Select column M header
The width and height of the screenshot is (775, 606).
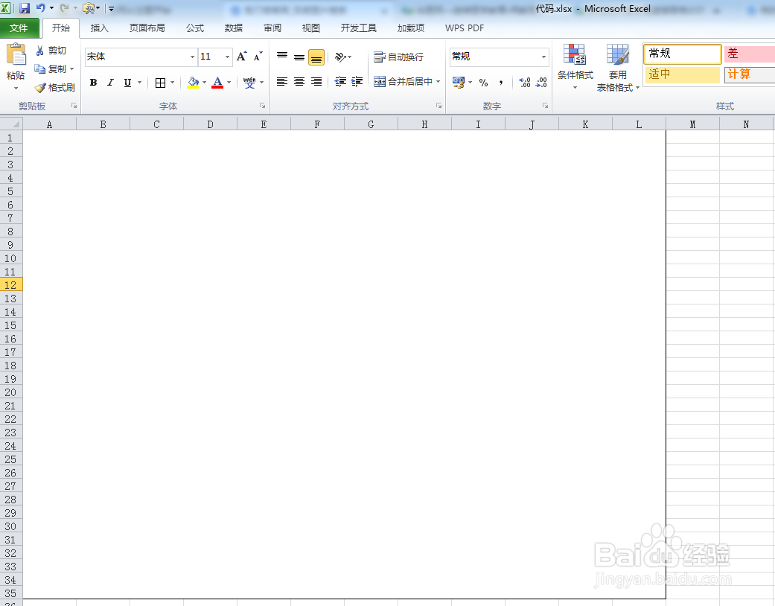(x=692, y=124)
